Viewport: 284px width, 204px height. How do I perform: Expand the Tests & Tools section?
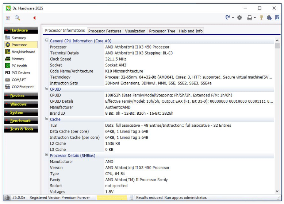point(21,129)
